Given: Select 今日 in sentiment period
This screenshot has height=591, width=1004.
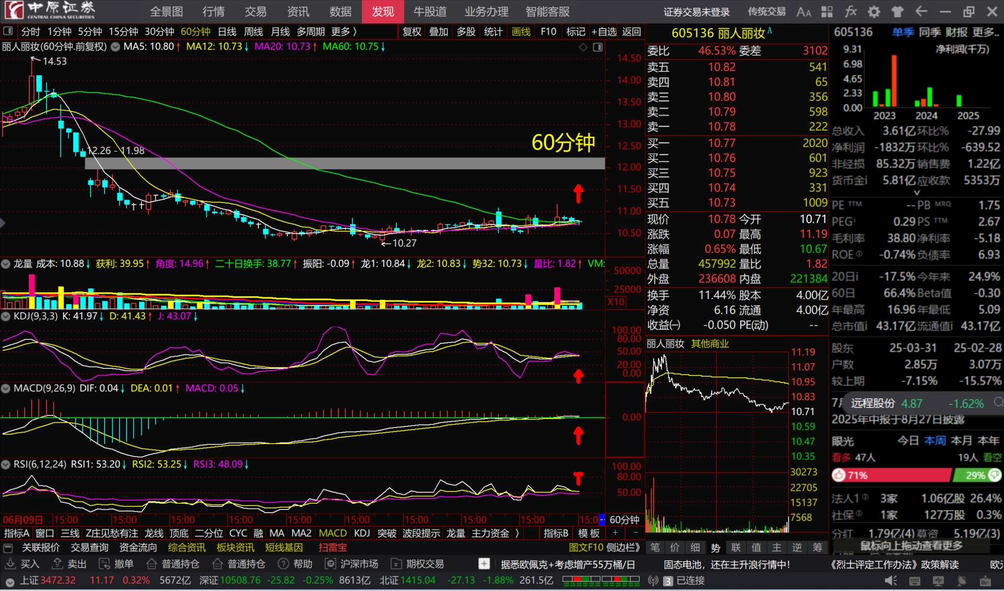Looking at the screenshot, I should (908, 441).
